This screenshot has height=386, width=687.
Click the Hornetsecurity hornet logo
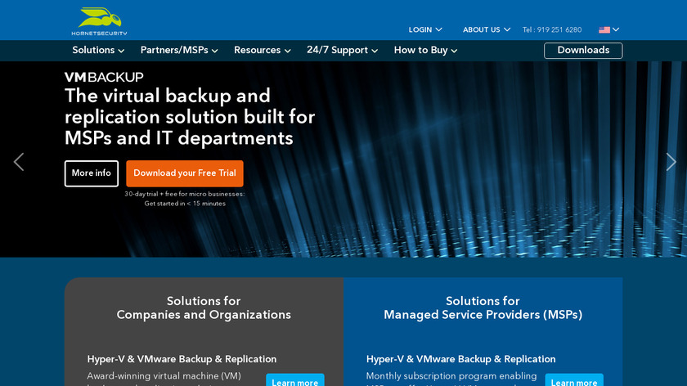tap(100, 21)
